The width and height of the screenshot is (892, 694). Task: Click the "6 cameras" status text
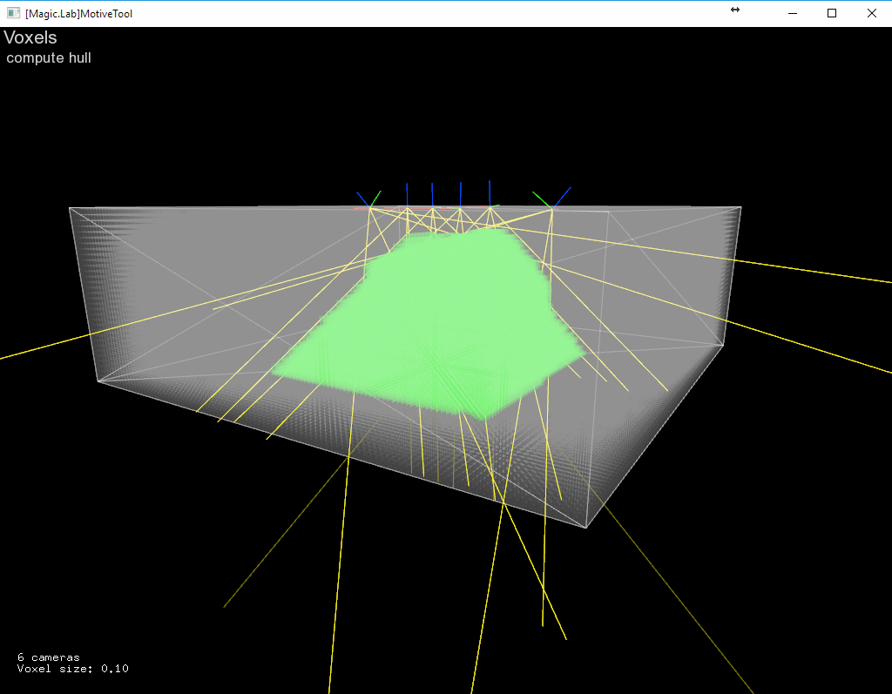point(49,657)
